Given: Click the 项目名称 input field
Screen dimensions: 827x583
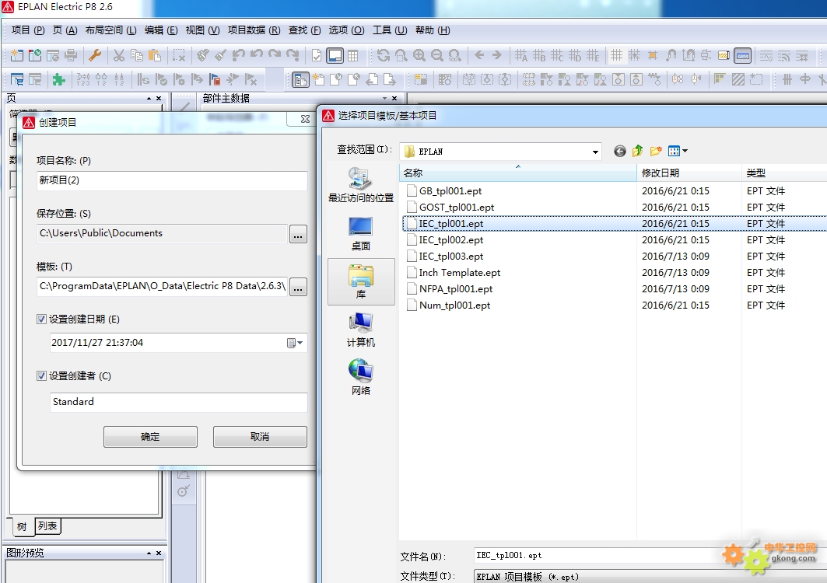Looking at the screenshot, I should coord(172,180).
